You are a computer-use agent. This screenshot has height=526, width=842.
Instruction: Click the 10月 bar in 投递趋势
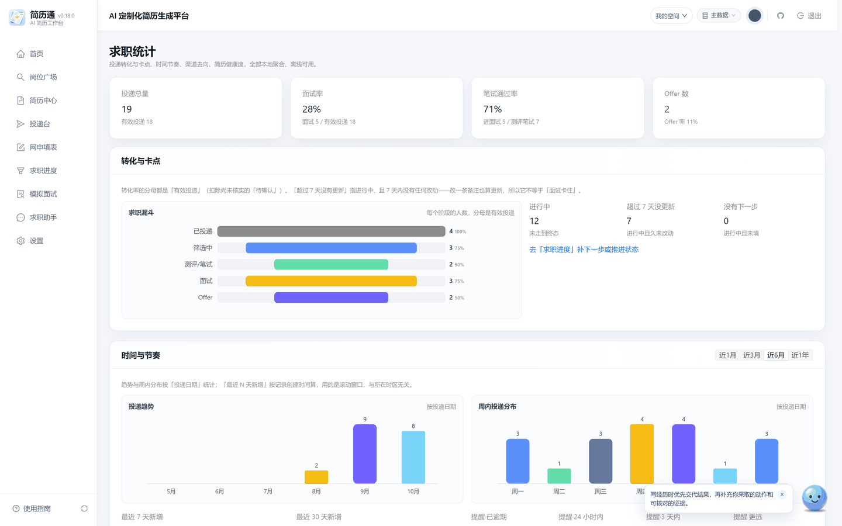pos(413,457)
